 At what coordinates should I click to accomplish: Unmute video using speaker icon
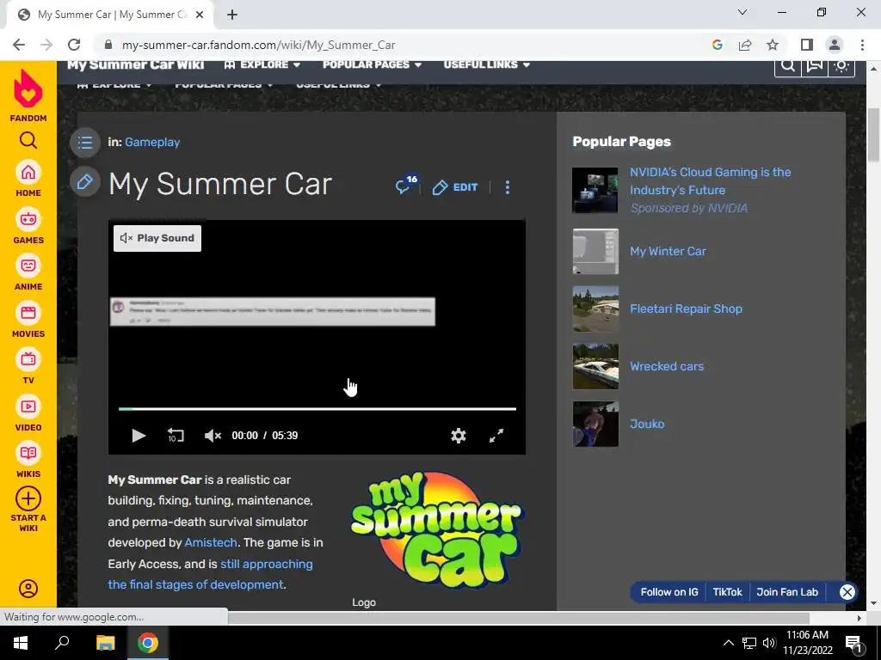coord(213,436)
